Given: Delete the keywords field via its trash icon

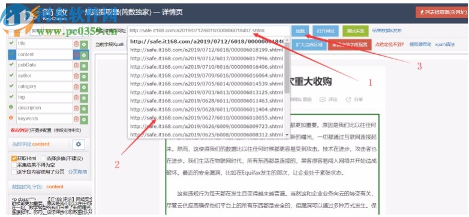Looking at the screenshot, I should [x=76, y=119].
